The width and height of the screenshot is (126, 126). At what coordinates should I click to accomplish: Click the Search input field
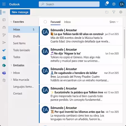tap(69, 4)
